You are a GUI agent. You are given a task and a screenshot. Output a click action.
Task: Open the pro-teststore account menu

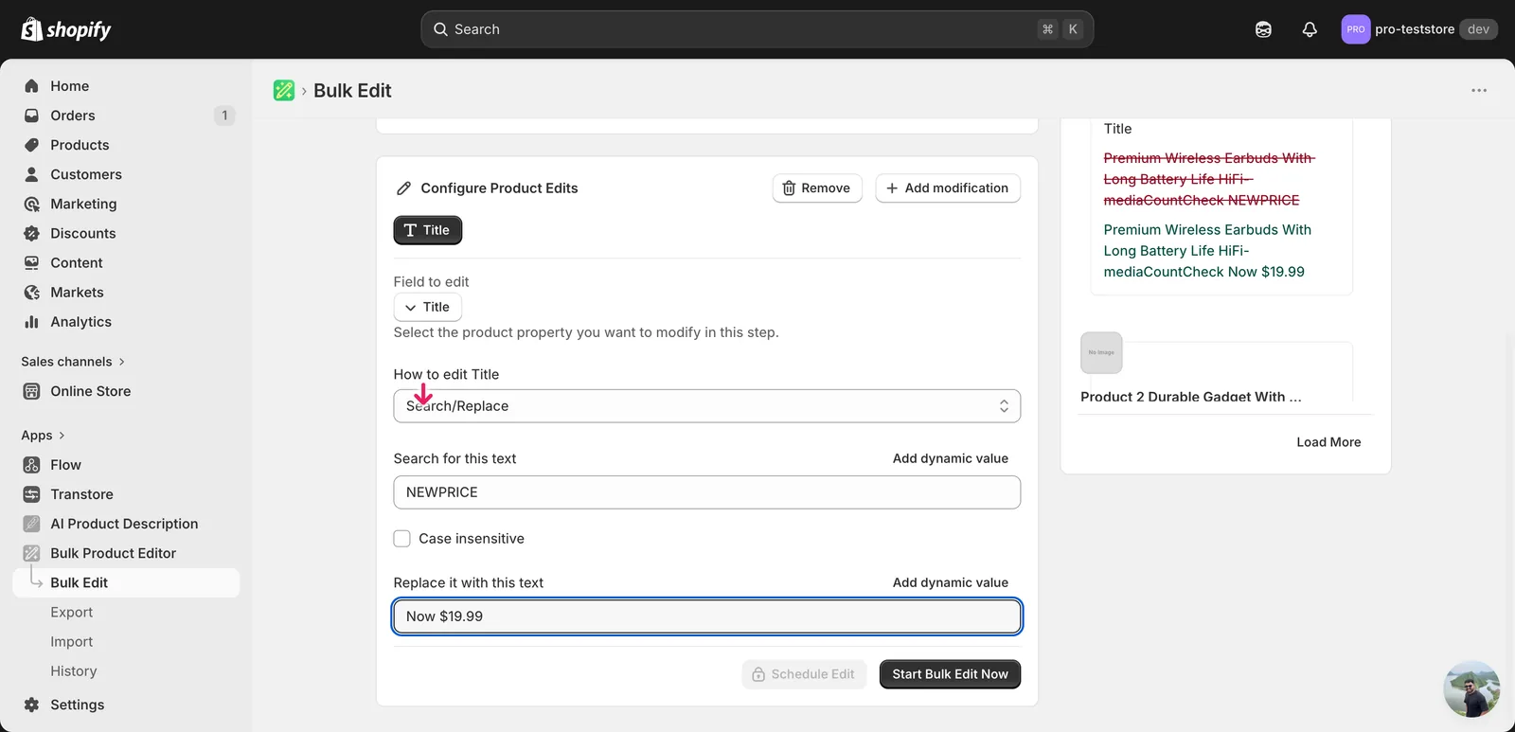1418,29
